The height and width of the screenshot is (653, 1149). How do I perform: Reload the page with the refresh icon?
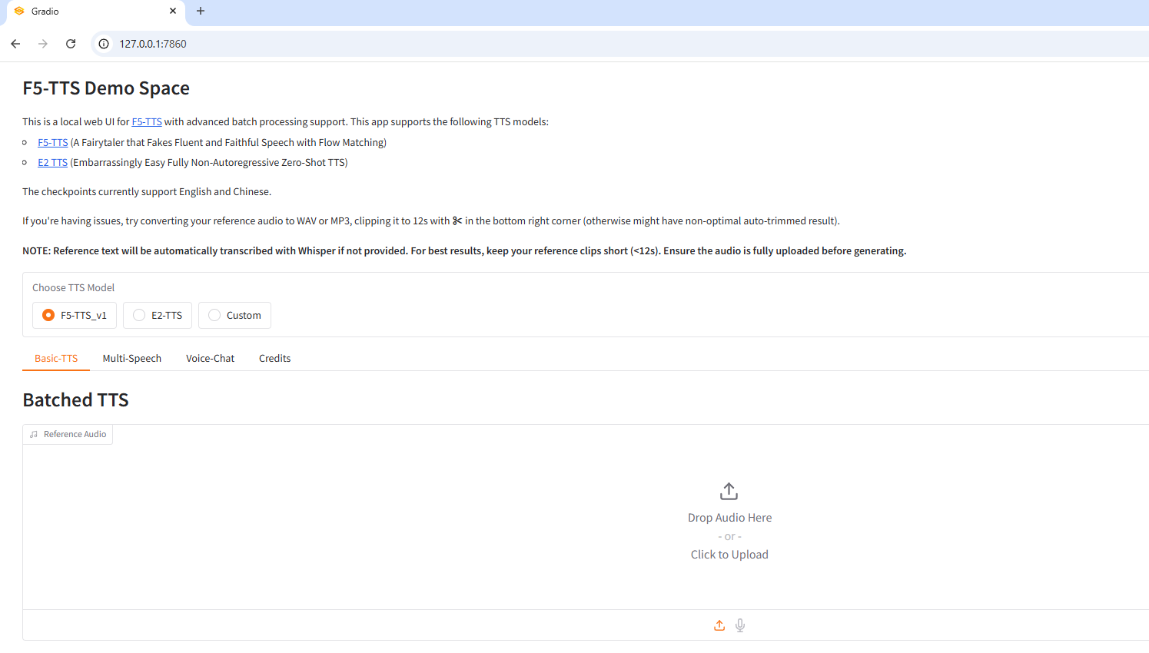pos(71,44)
